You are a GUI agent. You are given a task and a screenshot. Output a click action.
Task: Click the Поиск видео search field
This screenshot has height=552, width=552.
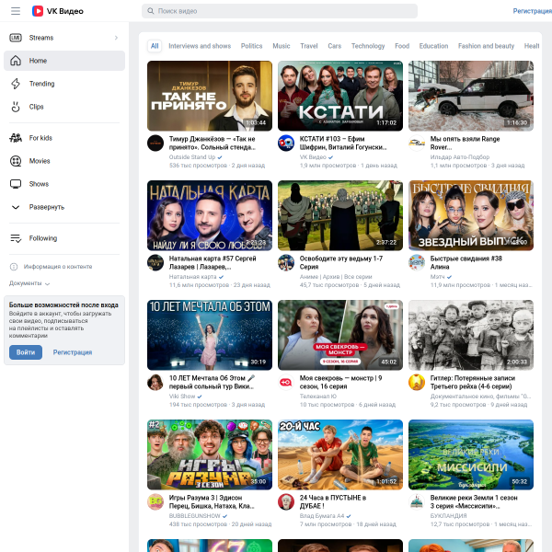(x=280, y=11)
